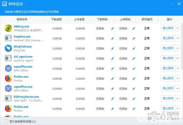Click the 上传限制 column header
183x125 pixels.
click(x=125, y=19)
